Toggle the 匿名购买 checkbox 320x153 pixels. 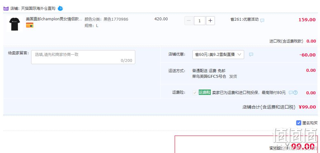pyautogui.click(x=298, y=123)
